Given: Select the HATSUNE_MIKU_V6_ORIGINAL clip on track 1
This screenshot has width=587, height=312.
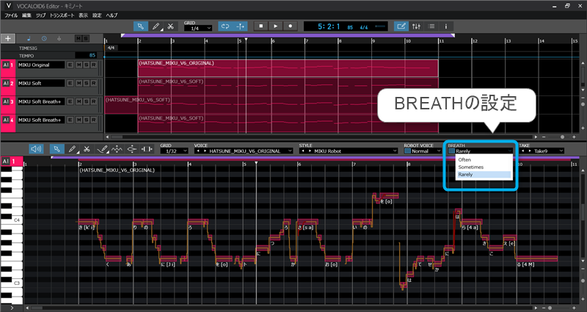Looking at the screenshot, I should click(288, 68).
